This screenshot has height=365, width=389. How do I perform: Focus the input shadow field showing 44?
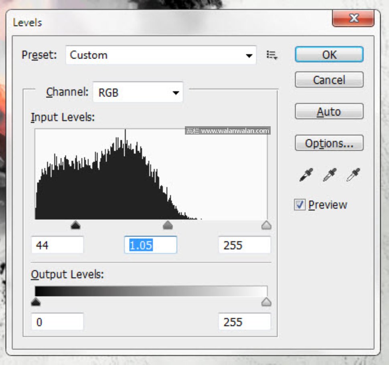57,245
